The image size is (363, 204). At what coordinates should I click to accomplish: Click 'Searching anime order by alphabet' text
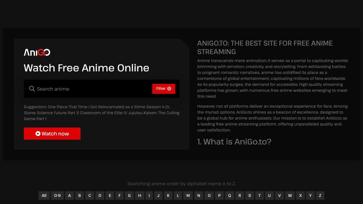click(x=181, y=184)
